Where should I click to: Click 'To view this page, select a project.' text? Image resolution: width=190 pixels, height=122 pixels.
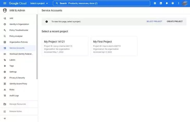[x=66, y=22]
